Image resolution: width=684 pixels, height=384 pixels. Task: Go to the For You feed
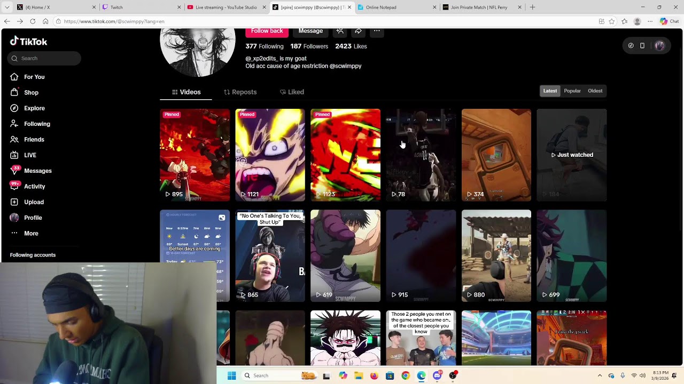27,77
